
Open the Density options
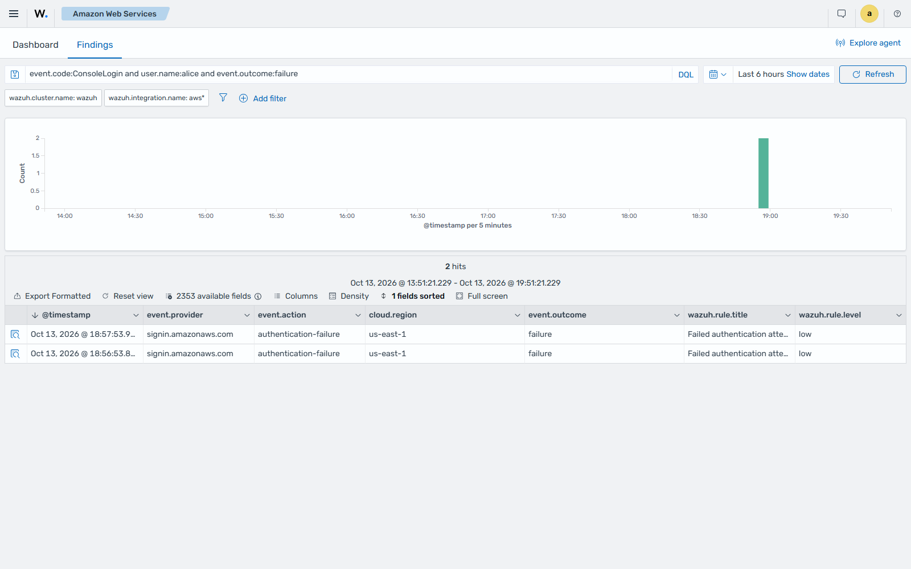point(349,296)
